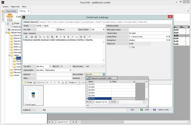Open the Zaokrouhlení dropdown
Image resolution: width=191 pixels, height=125 pixels.
click(x=70, y=70)
